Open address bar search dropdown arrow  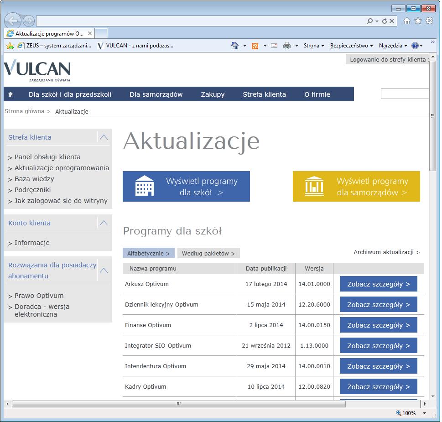coord(377,21)
